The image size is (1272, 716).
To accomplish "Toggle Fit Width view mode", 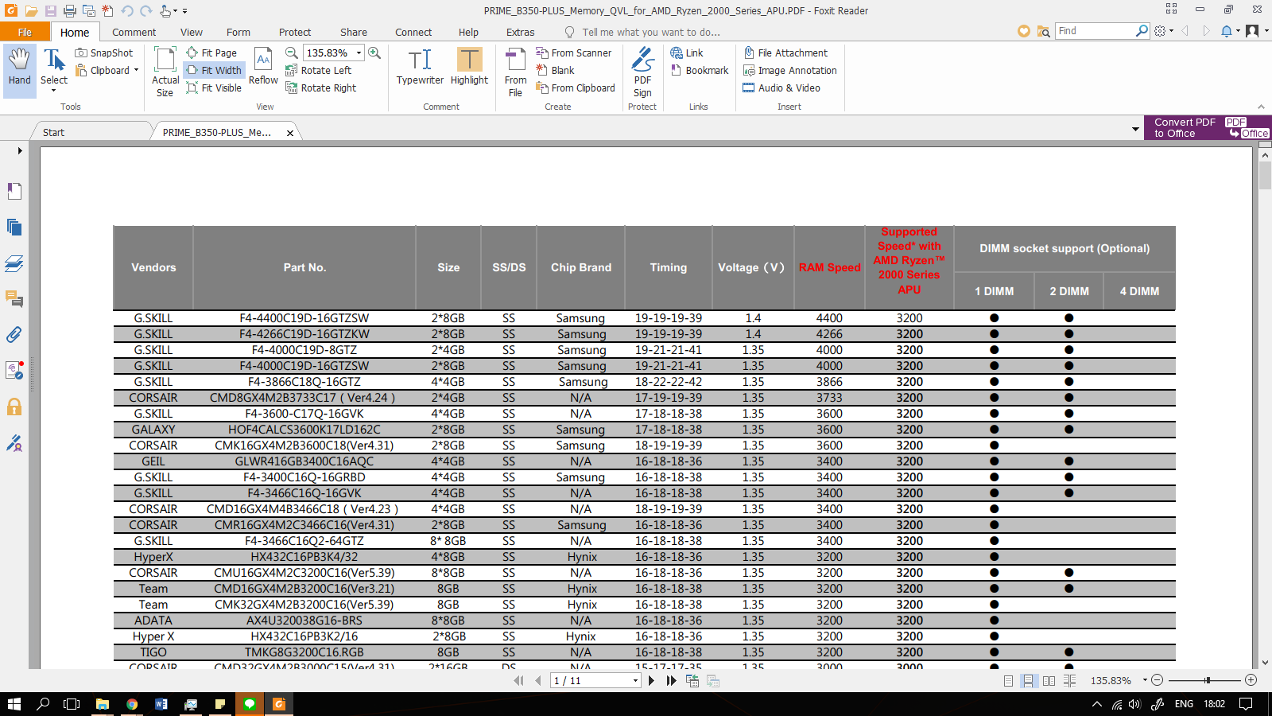I will [x=214, y=70].
